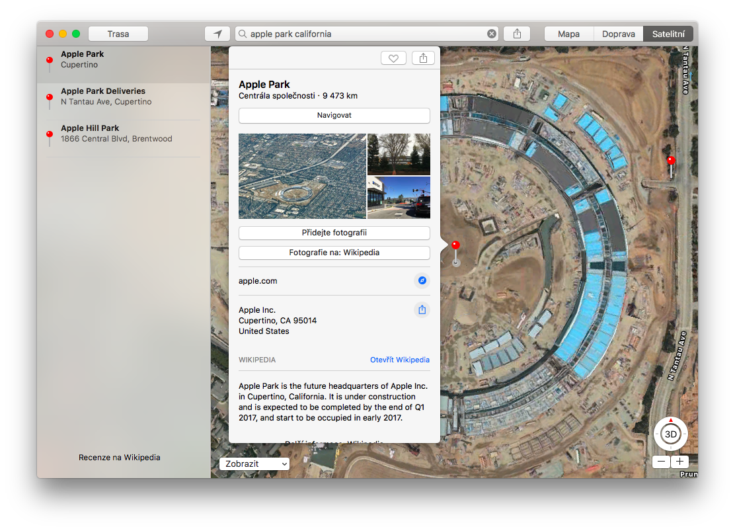Open Fotografie na: Wikipedia button
The image size is (735, 531).
click(x=334, y=253)
